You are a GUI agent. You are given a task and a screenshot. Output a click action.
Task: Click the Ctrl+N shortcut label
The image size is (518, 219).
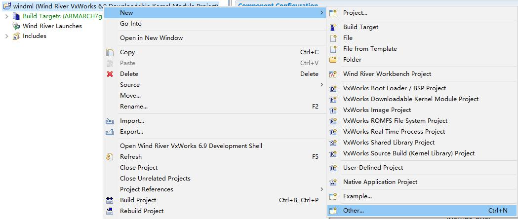(x=498, y=211)
